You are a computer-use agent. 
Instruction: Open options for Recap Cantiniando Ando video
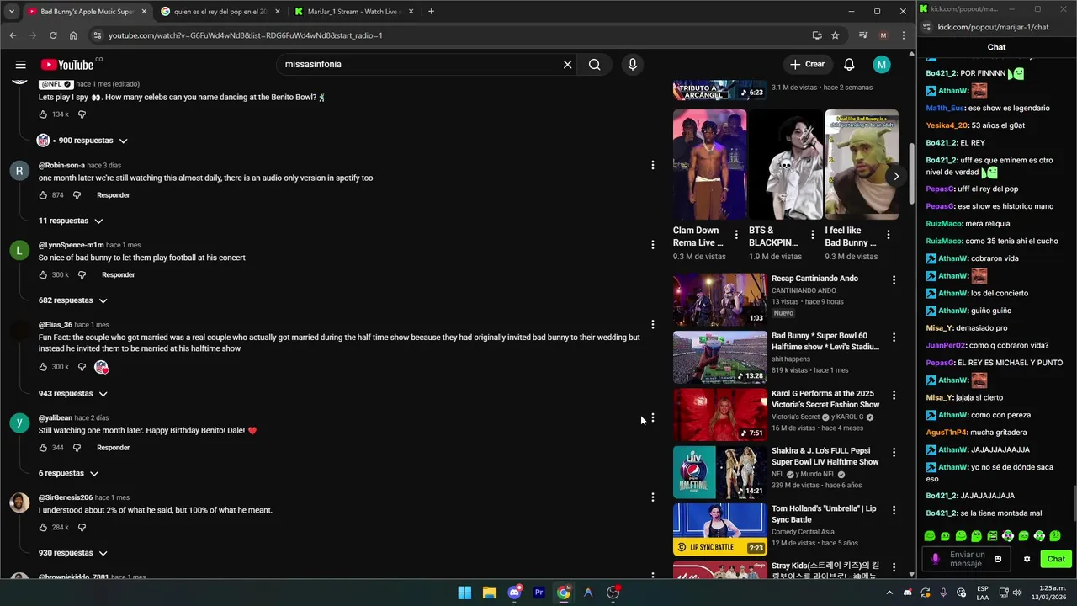(894, 279)
